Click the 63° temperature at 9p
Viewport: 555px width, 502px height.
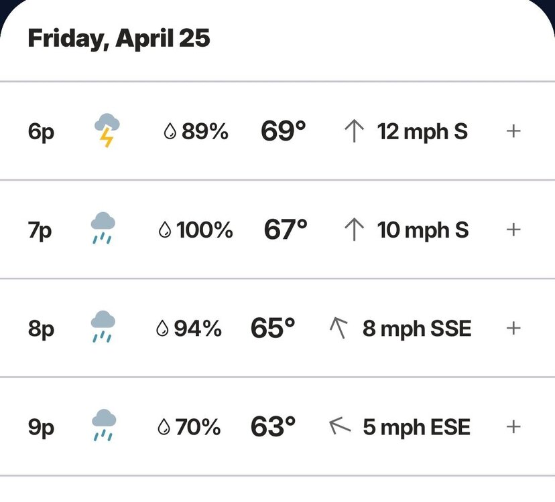273,426
